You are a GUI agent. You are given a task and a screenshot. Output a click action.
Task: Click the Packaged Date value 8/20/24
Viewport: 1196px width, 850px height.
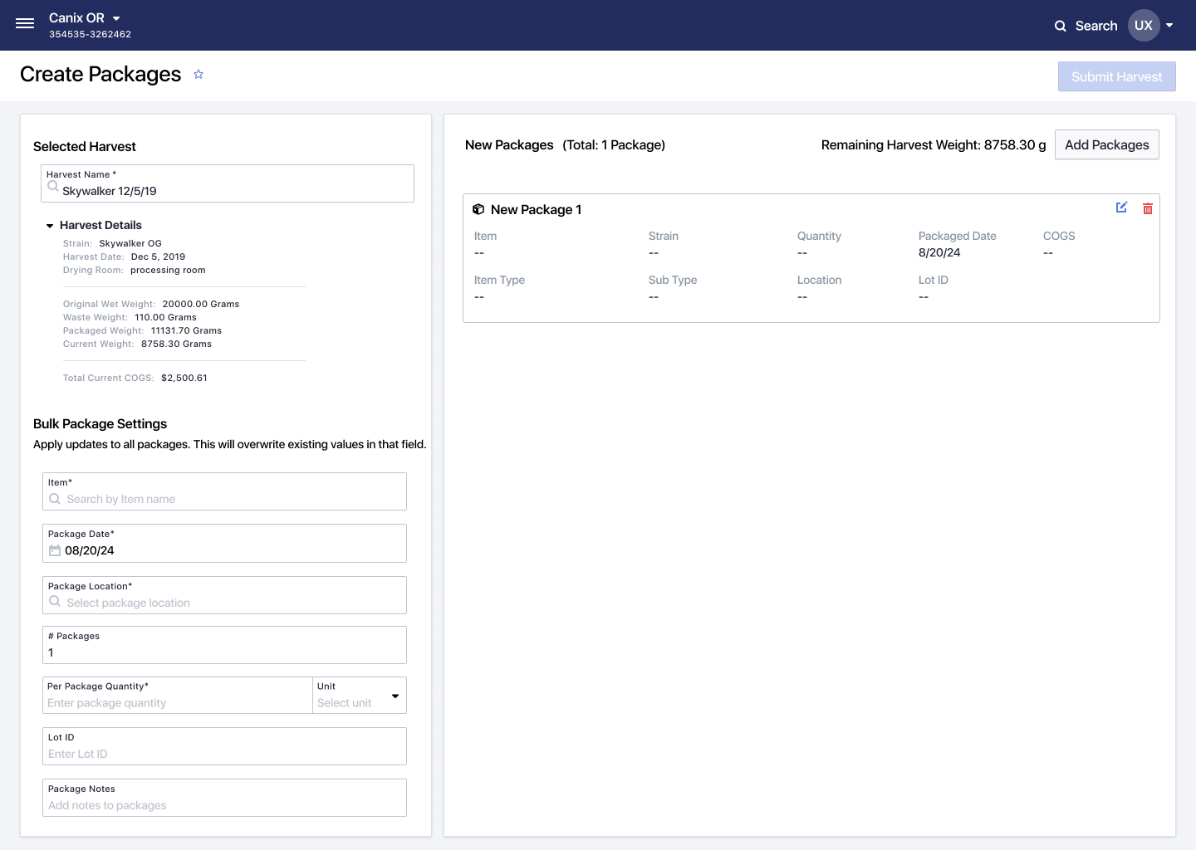939,252
